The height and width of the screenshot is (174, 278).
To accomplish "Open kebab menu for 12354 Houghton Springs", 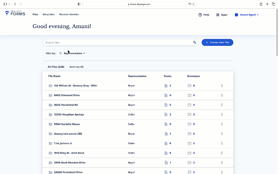I will 222,114.
